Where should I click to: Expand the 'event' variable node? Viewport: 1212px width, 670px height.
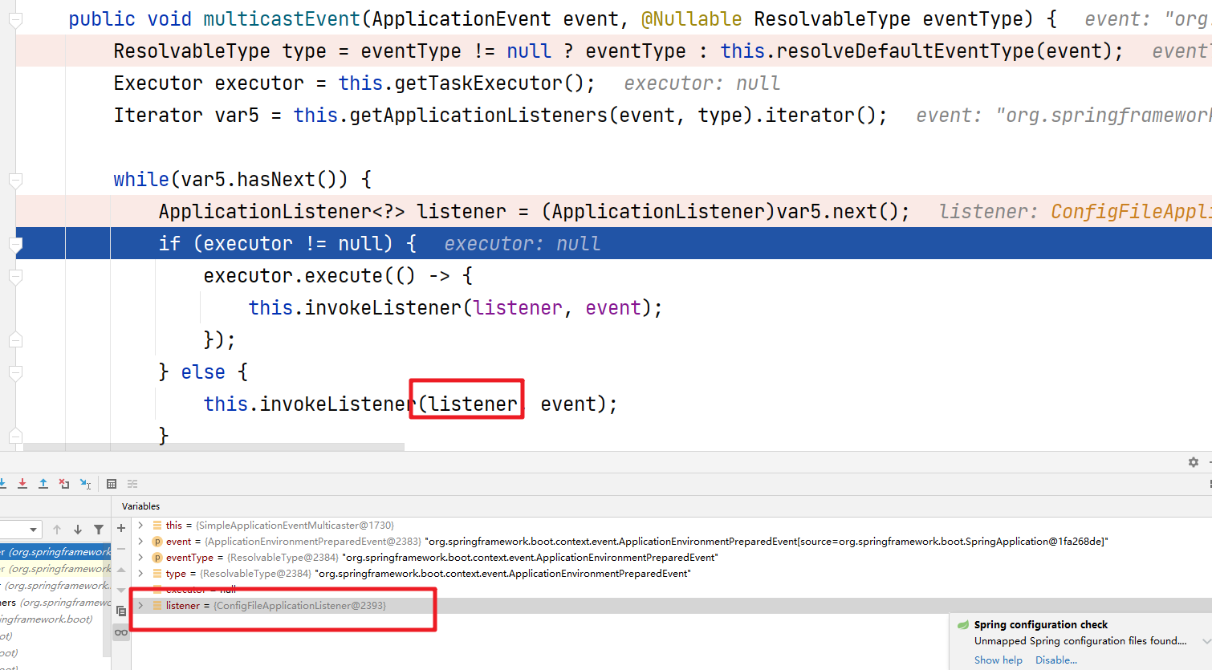coord(140,542)
